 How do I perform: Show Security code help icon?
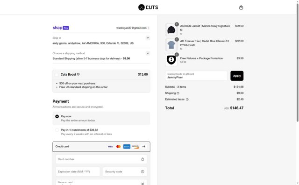coord(142,171)
